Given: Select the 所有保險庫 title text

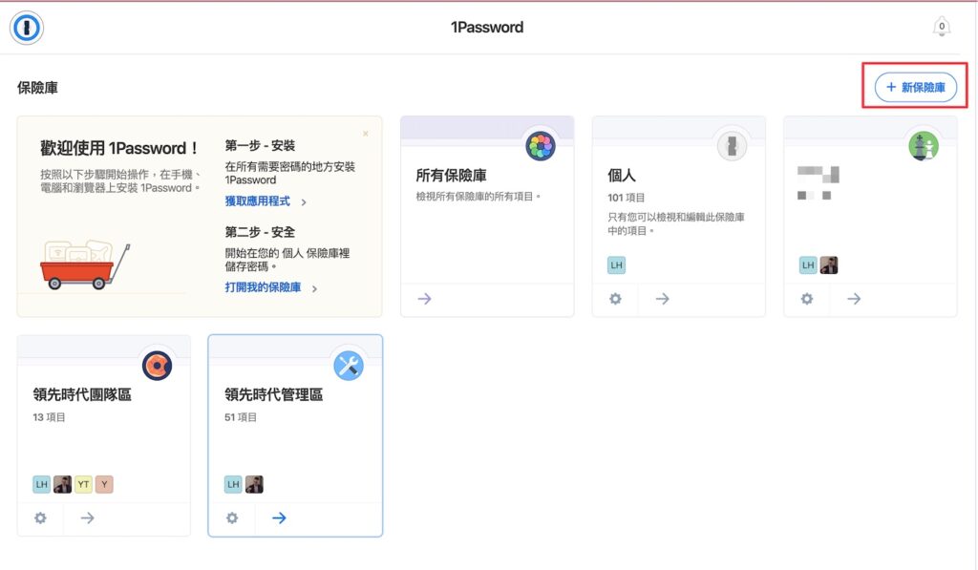Looking at the screenshot, I should (452, 176).
